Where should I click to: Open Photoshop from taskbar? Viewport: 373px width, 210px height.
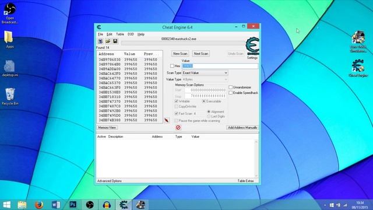point(73,205)
